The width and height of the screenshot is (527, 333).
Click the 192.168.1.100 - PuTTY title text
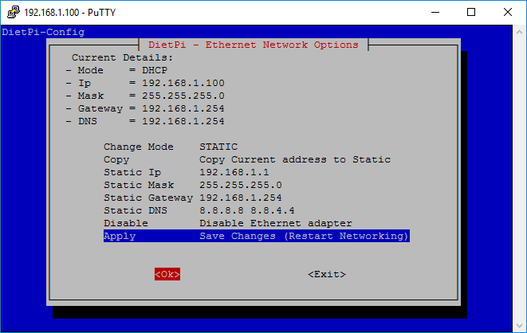click(70, 13)
